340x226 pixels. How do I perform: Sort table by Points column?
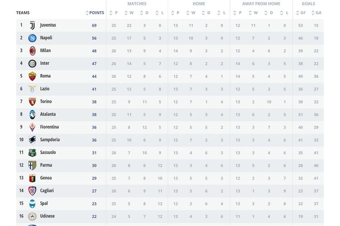(95, 13)
